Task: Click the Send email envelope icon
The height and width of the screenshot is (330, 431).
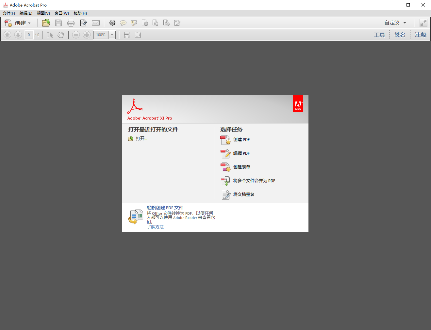Action: (96, 23)
